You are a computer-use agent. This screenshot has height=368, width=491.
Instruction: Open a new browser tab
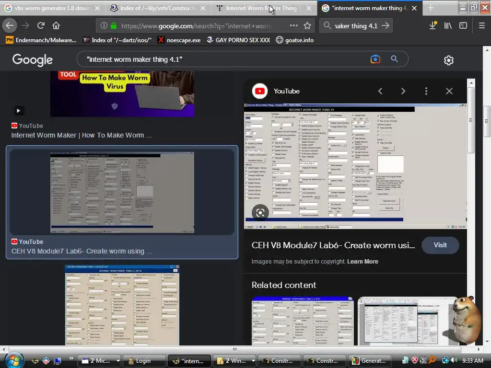[431, 8]
